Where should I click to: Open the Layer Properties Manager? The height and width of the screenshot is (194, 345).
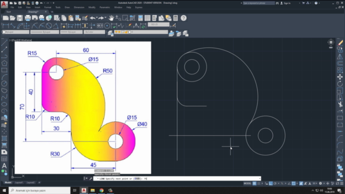coord(111,33)
